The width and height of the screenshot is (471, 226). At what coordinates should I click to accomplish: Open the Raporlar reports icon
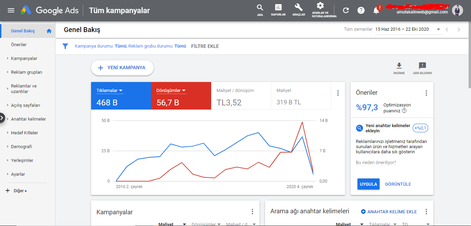278,10
